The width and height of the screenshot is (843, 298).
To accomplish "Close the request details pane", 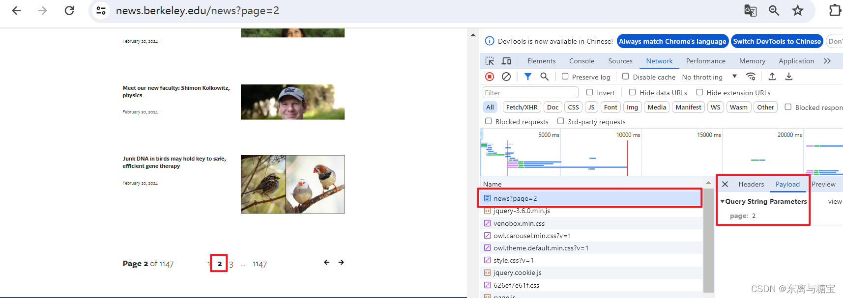I will 725,184.
